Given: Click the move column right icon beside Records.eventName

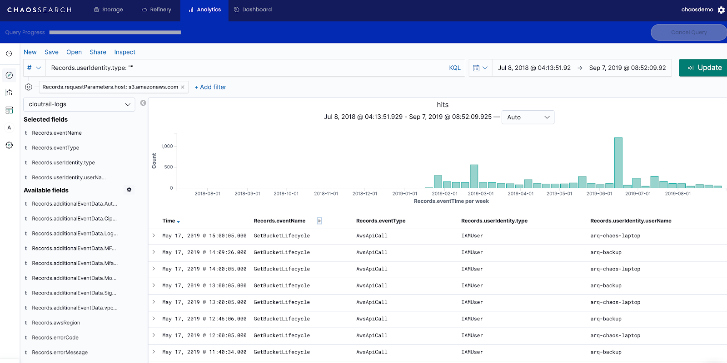Looking at the screenshot, I should (319, 221).
